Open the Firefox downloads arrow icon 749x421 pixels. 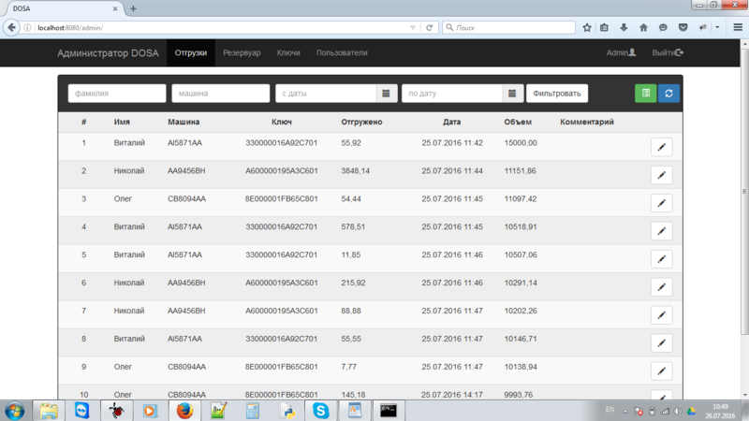(623, 27)
